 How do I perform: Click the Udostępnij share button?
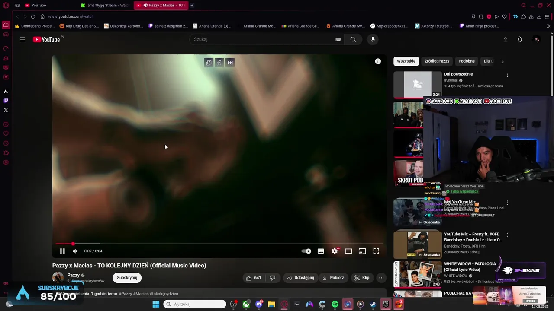300,278
